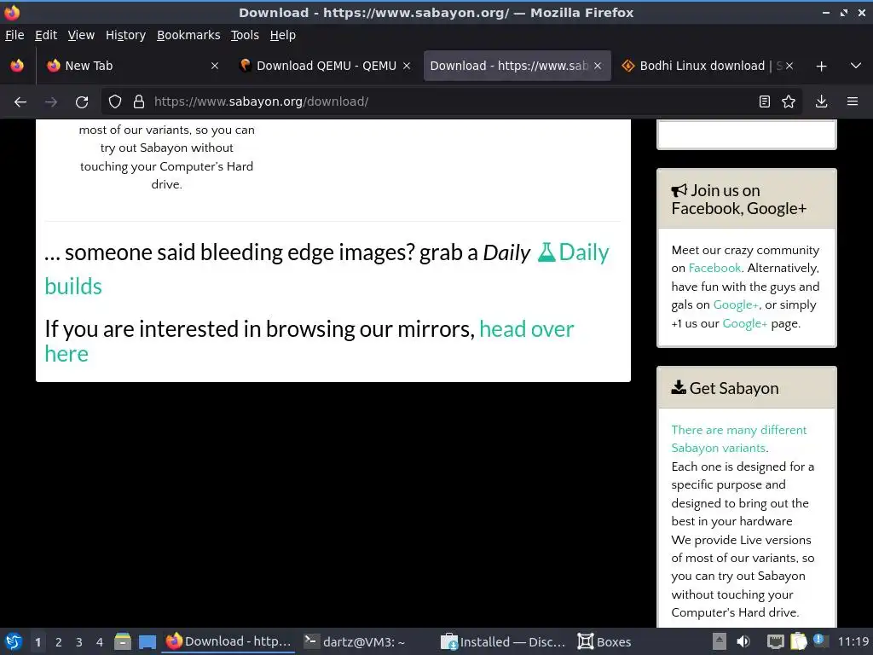Close the Download QEMU tab
The width and height of the screenshot is (873, 655).
coord(407,66)
